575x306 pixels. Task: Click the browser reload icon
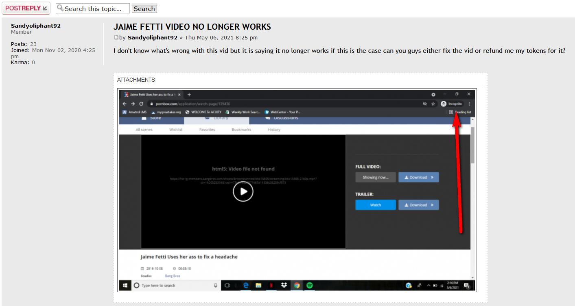(x=141, y=104)
